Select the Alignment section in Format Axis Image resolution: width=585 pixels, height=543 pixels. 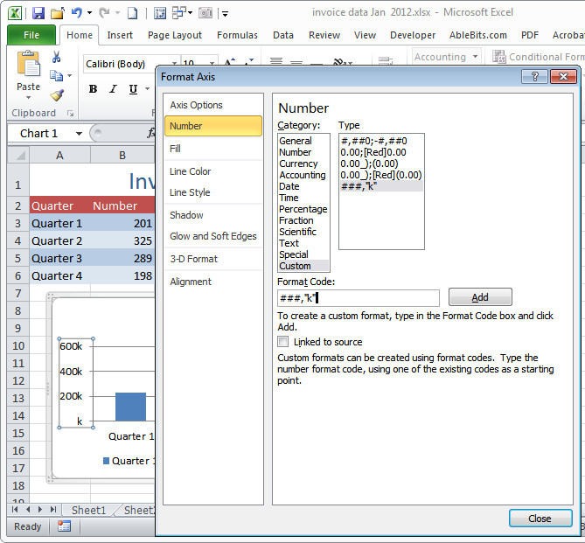pos(213,282)
